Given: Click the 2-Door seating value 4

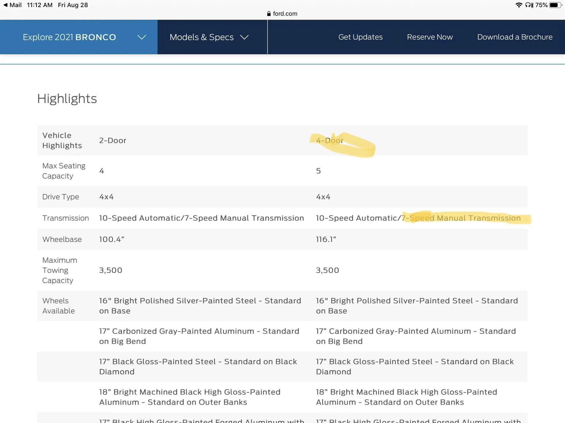Looking at the screenshot, I should (101, 171).
